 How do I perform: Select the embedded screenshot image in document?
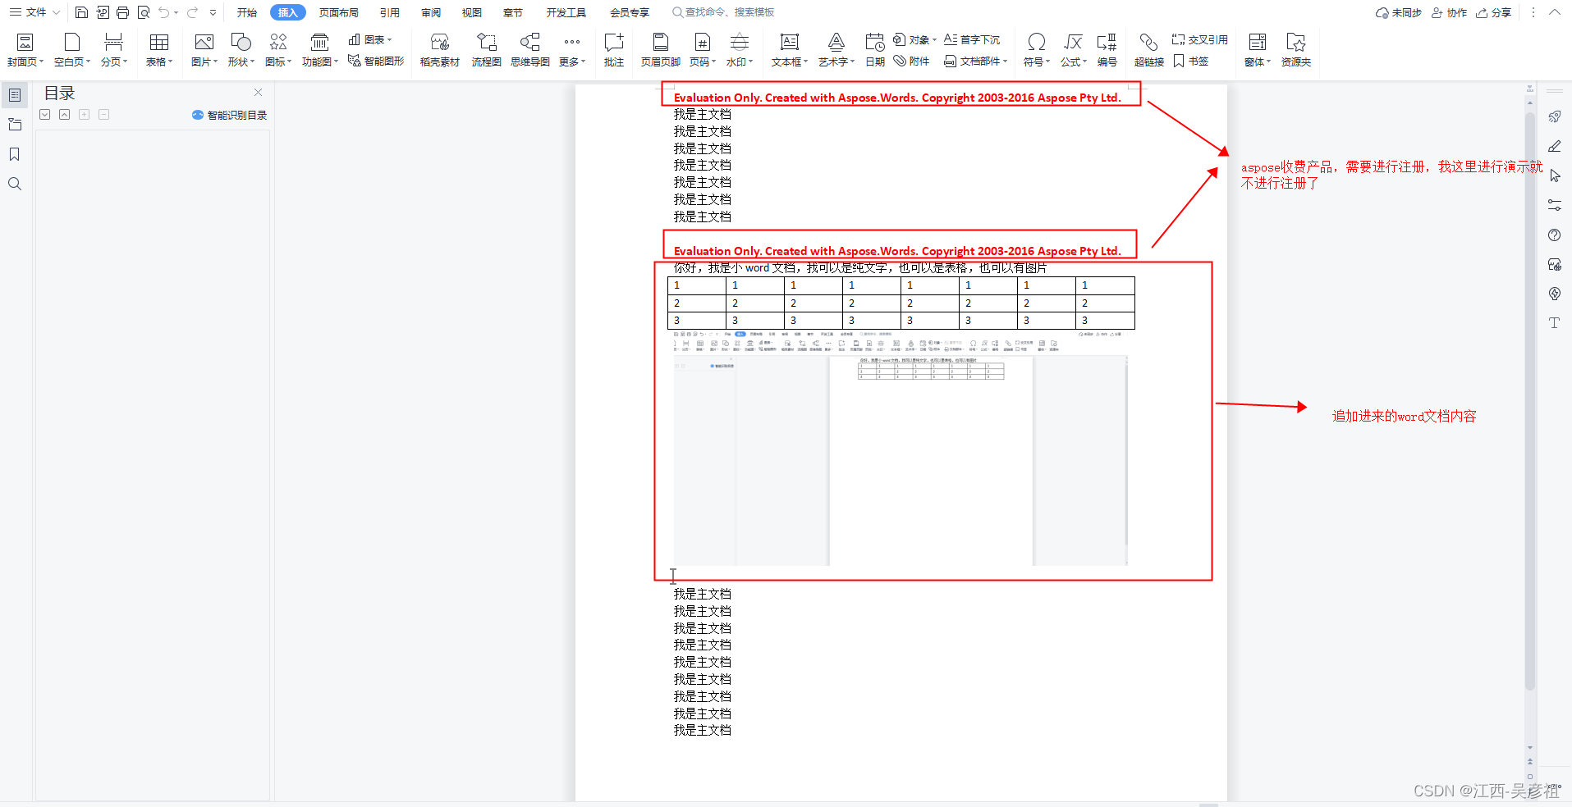901,448
